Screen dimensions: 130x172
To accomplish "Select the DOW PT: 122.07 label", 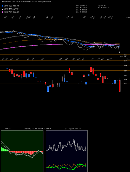I will pyautogui.click(x=11, y=12).
